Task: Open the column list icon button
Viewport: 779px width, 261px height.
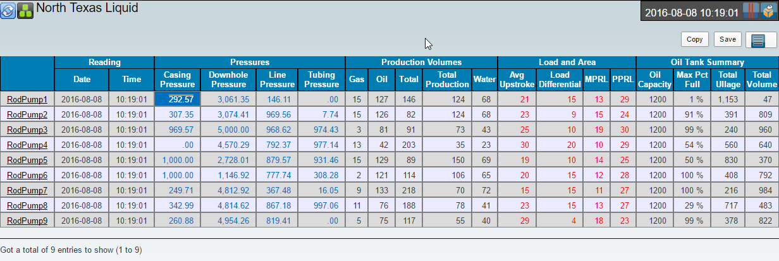Action: [760, 40]
